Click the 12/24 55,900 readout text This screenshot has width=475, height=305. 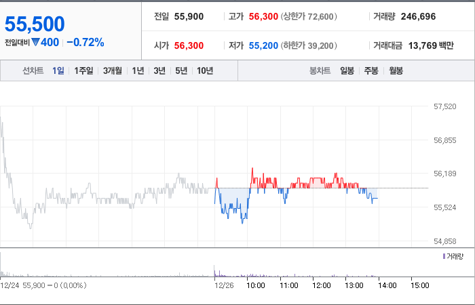(x=43, y=285)
